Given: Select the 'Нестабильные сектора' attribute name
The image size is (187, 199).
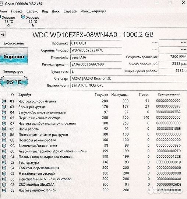Looking at the screenshot, I should coord(37,174).
